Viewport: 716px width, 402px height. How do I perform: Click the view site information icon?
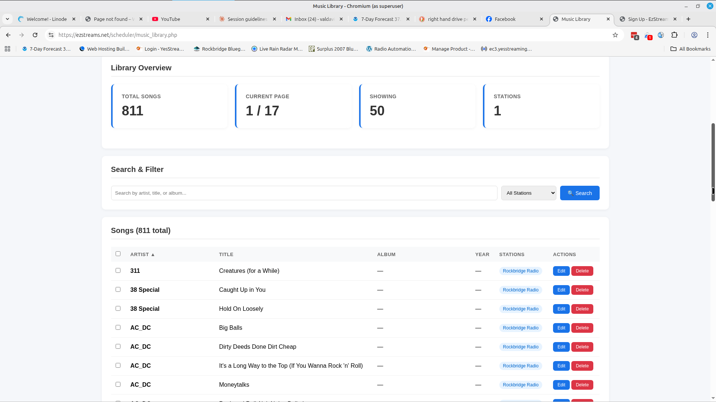(51, 35)
